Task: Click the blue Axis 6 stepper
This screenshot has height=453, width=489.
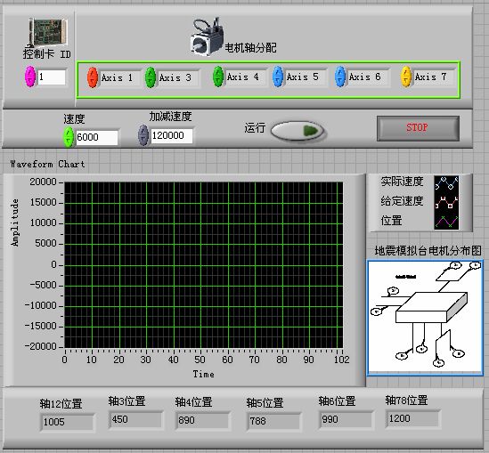Action: [x=340, y=77]
